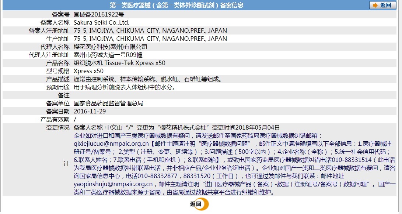The image size is (402, 214).
Task: Click the 注 label beside the note paragraph
Action: pyautogui.click(x=67, y=164)
